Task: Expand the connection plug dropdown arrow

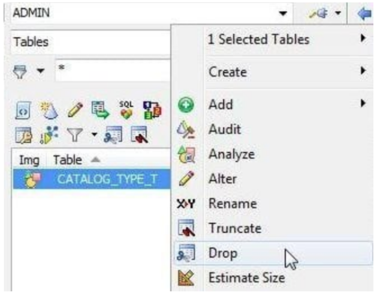Action: (x=341, y=13)
